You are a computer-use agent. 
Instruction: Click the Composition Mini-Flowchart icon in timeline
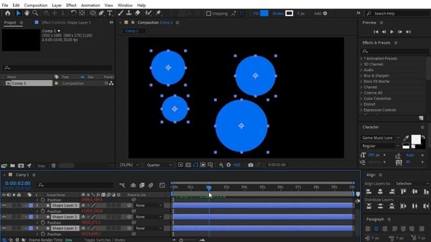[122, 186]
